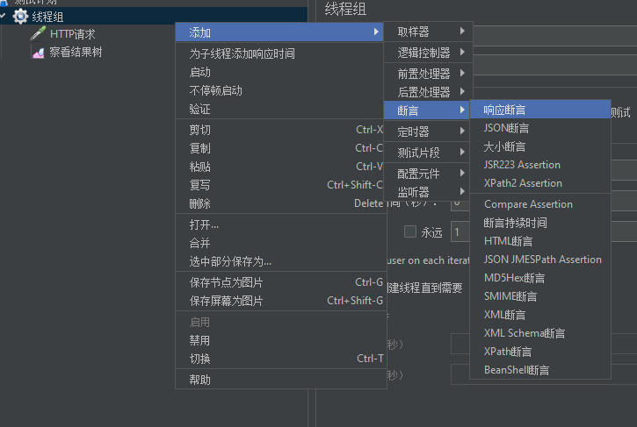This screenshot has width=637, height=427.
Task: Collapse the 线程组 tree node chevron
Action: click(x=4, y=17)
